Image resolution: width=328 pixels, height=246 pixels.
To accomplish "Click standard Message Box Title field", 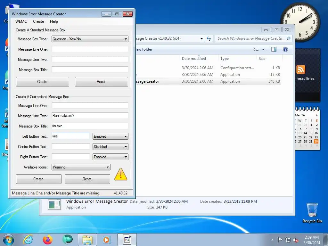I will coord(90,70).
